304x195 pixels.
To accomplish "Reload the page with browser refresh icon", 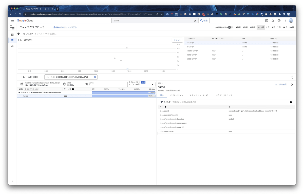I will tap(20, 14).
